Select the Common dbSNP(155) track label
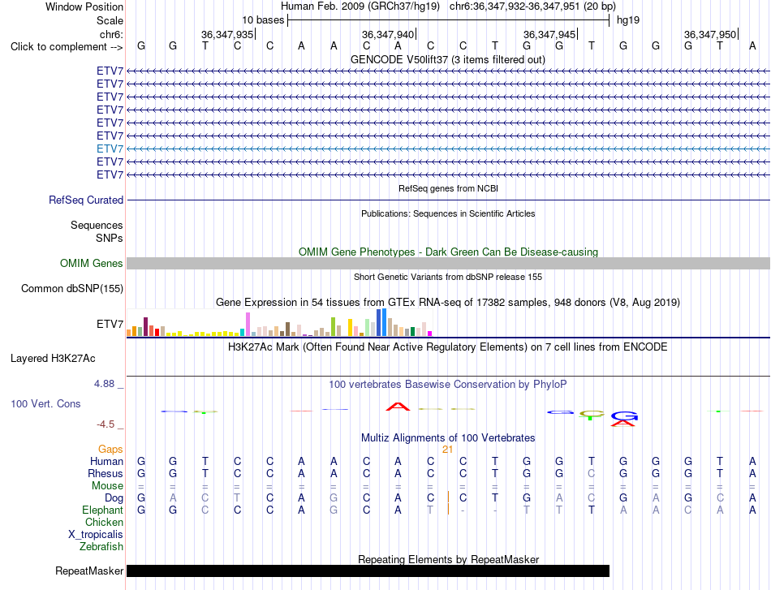This screenshot has width=771, height=590. (71, 289)
